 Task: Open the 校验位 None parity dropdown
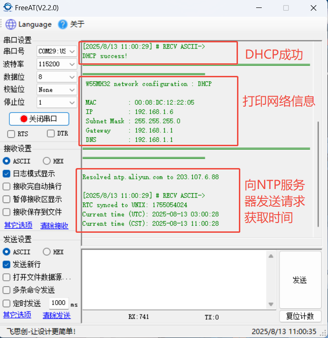57,89
